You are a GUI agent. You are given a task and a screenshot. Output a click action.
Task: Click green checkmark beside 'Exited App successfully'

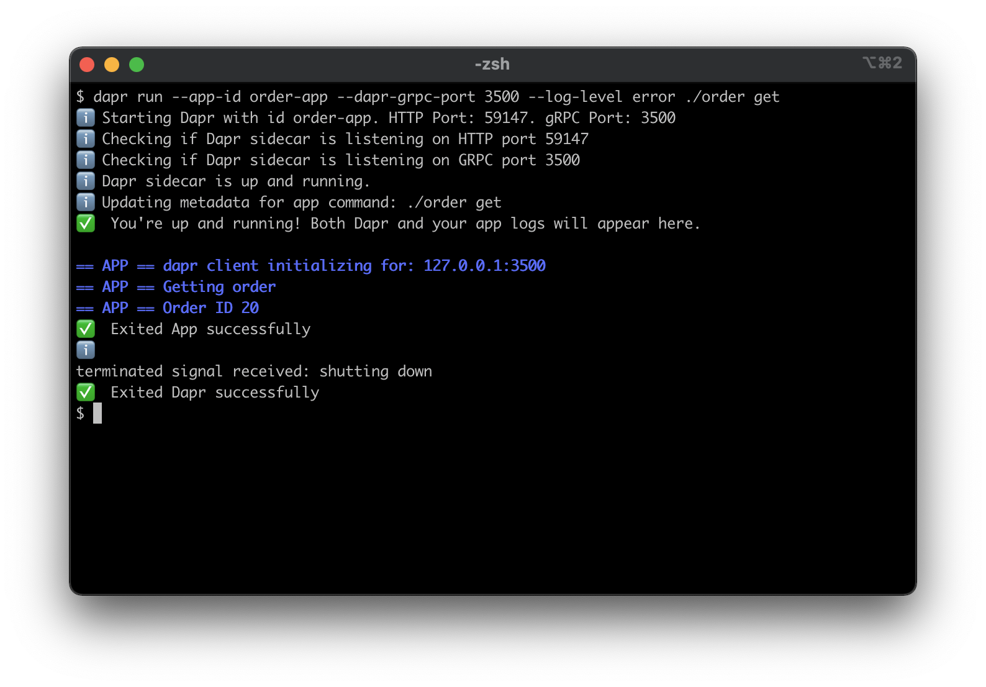click(x=86, y=329)
